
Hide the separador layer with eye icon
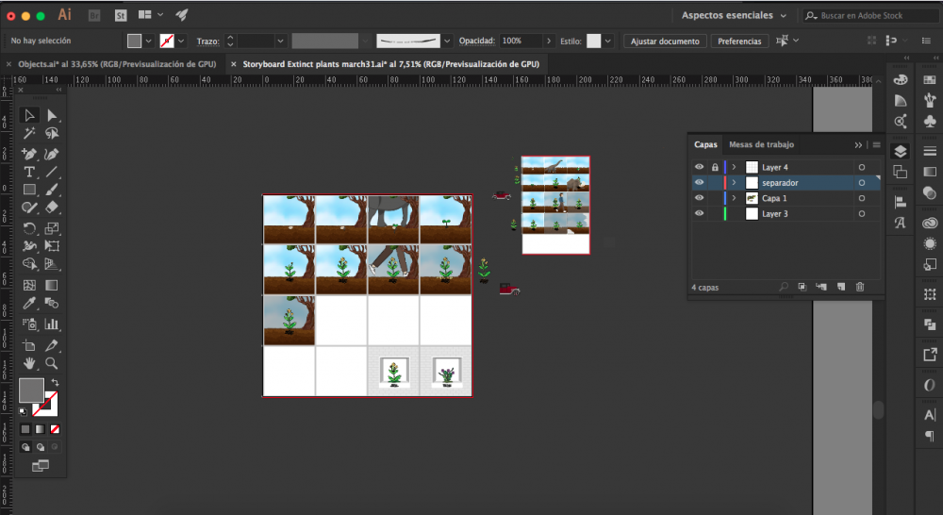pos(700,183)
